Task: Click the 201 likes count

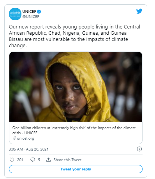Action: tap(20, 160)
